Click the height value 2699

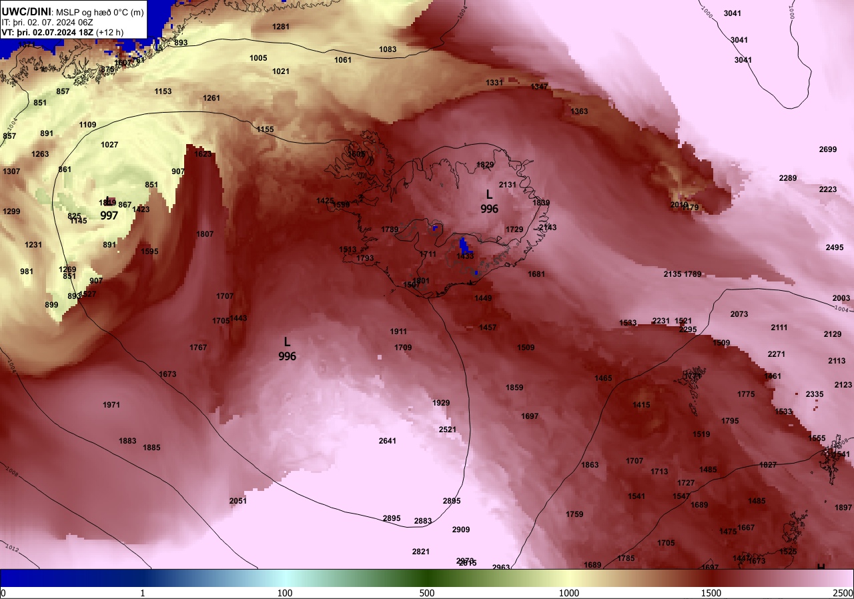(828, 149)
